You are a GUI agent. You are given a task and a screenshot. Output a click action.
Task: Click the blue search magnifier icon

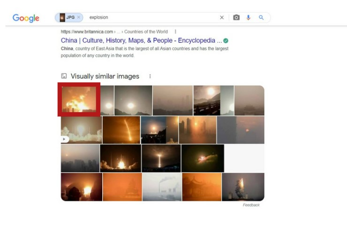tap(261, 17)
